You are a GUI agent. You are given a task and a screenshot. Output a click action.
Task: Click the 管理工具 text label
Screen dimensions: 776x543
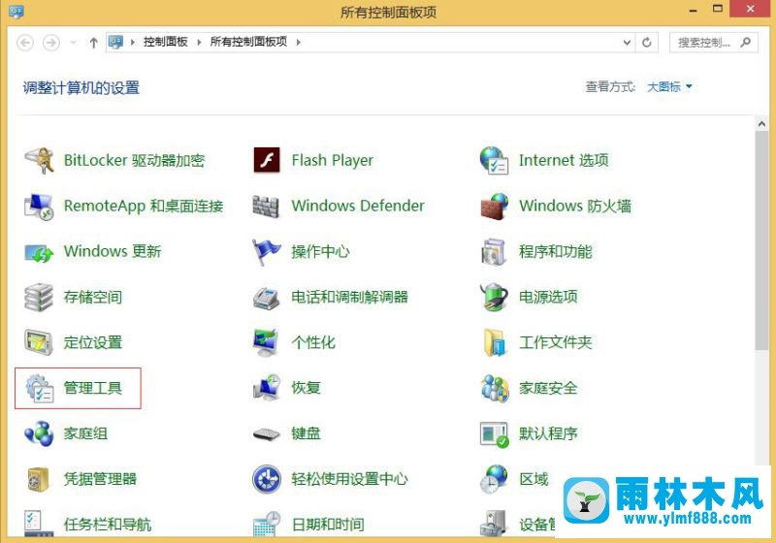92,388
